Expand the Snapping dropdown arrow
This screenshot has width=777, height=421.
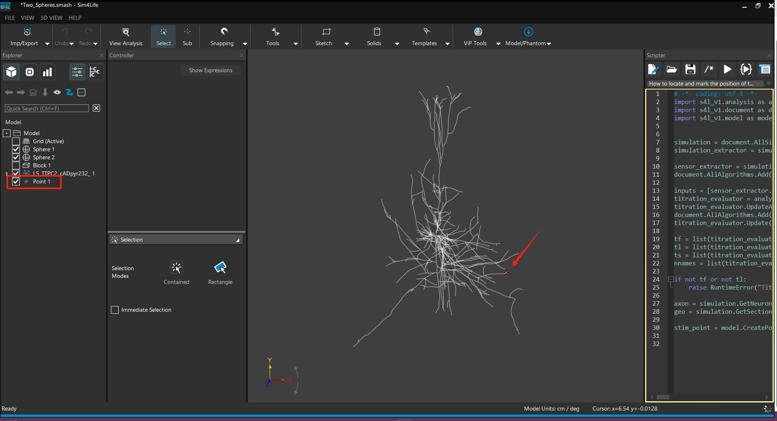coord(245,44)
